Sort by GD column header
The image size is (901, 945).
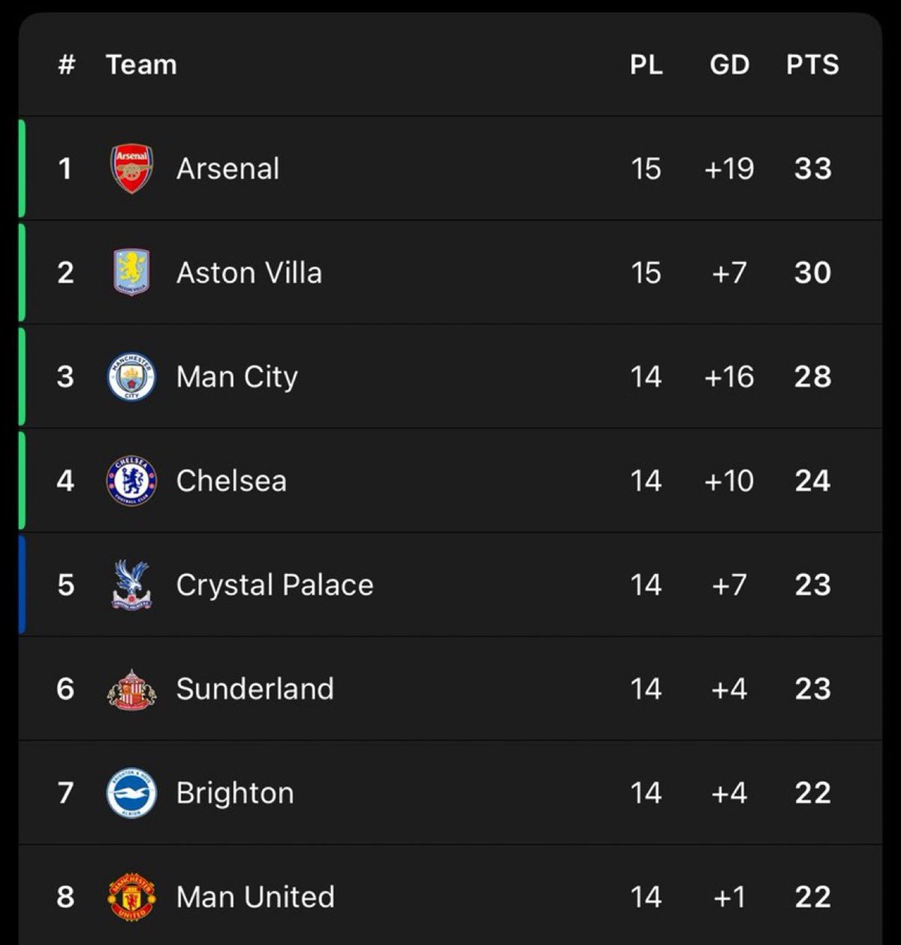pyautogui.click(x=729, y=65)
